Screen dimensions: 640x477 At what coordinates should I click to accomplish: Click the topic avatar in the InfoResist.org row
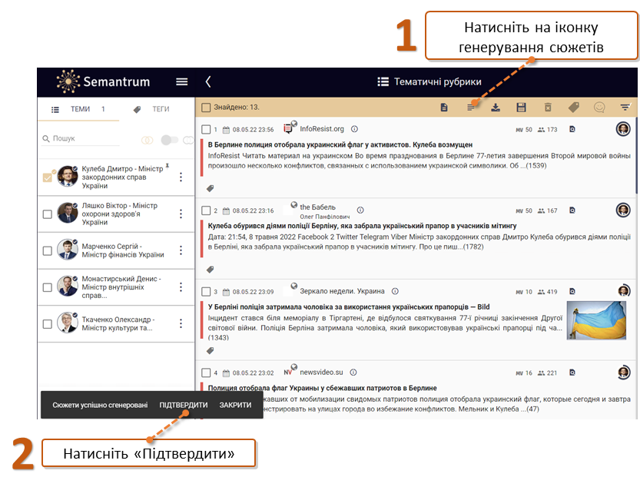623,129
